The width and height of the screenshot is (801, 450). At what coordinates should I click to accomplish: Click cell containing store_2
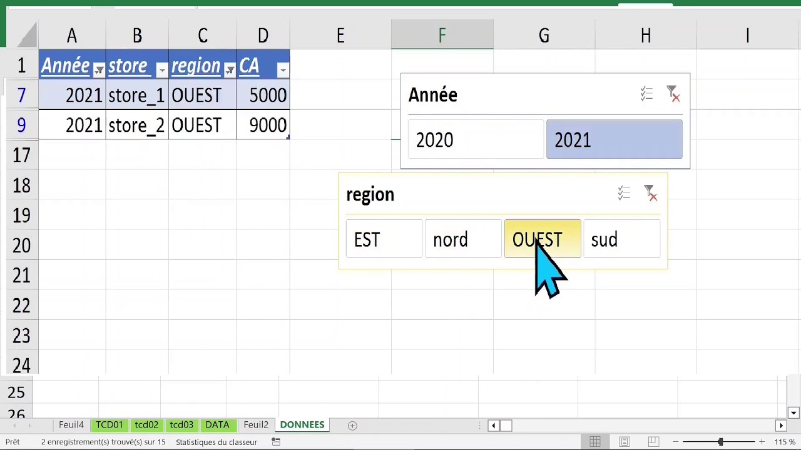[x=137, y=125]
